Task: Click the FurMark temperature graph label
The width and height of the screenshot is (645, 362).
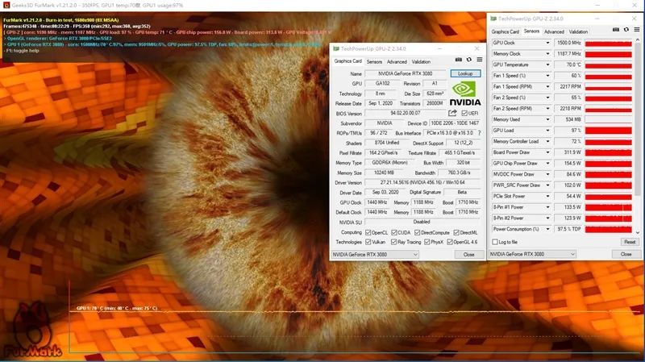Action: tap(117, 308)
